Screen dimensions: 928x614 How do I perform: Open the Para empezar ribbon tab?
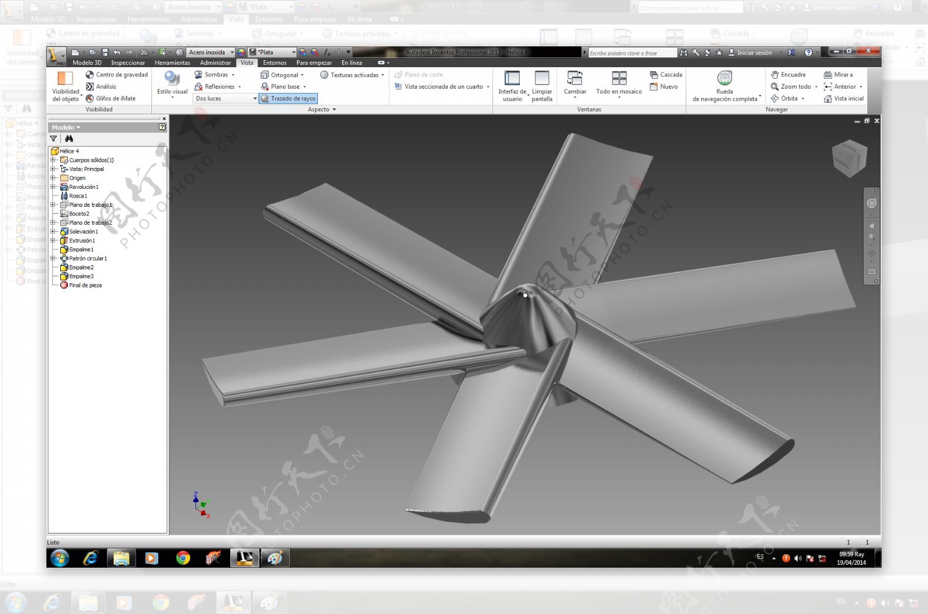click(x=314, y=63)
